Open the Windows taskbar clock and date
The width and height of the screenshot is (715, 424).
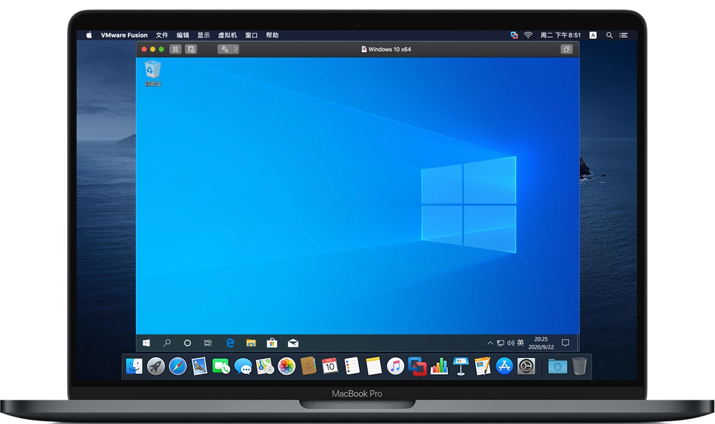tap(541, 343)
